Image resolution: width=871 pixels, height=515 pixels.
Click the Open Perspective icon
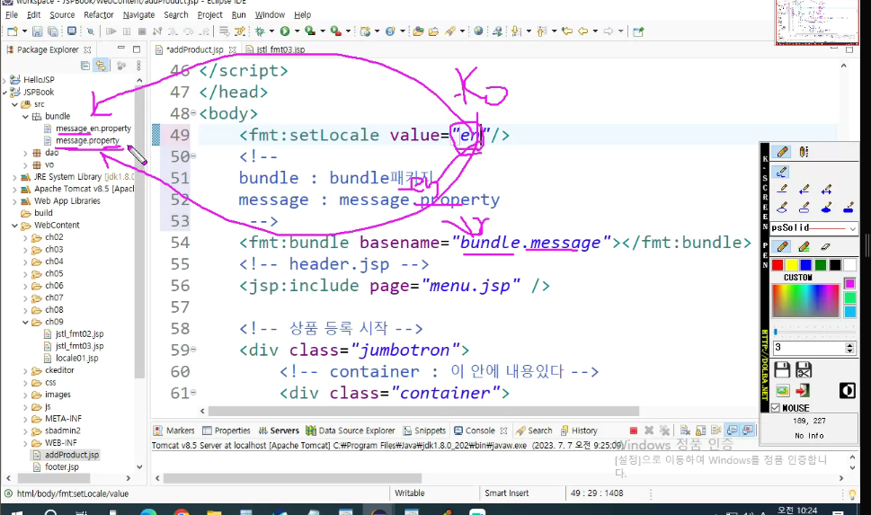pyautogui.click(x=638, y=31)
